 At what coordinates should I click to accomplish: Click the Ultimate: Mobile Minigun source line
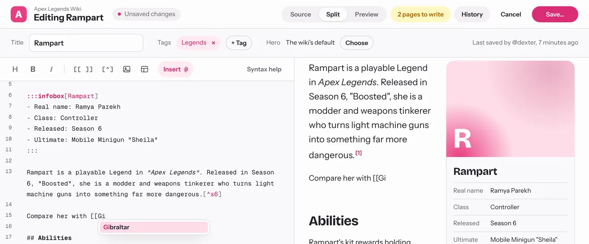tap(92, 140)
